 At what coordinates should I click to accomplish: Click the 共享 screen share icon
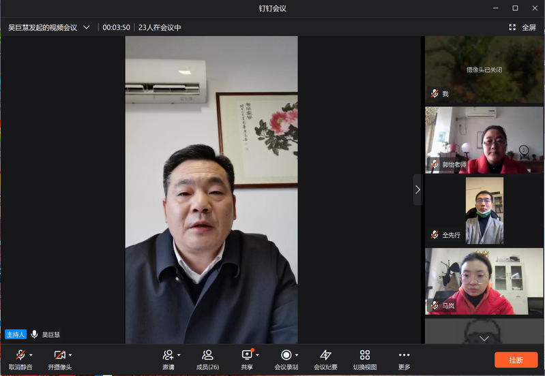(x=247, y=356)
